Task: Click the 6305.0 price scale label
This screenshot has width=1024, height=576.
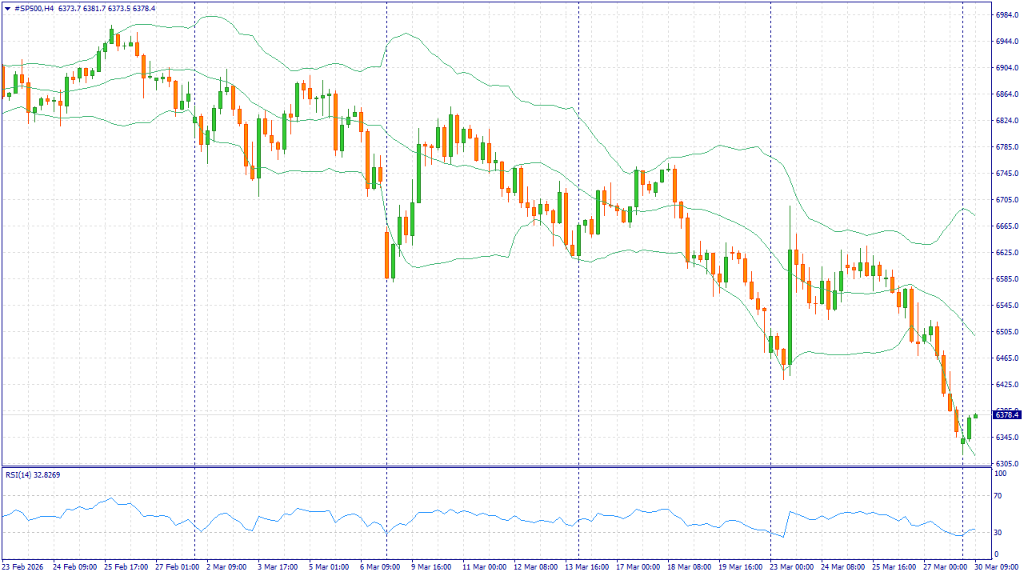Action: (1006, 464)
